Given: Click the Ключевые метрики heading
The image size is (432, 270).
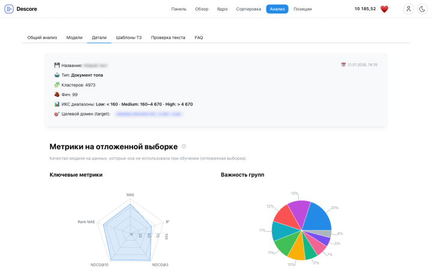Looking at the screenshot, I should click(x=76, y=175).
